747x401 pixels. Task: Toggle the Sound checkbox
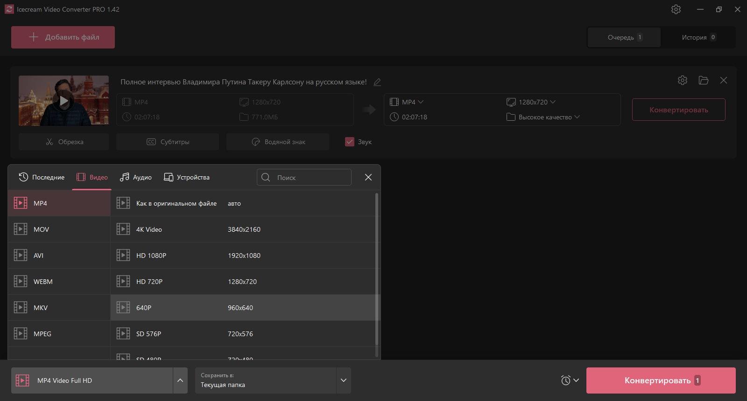point(350,142)
